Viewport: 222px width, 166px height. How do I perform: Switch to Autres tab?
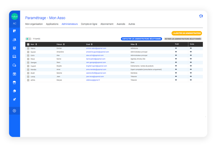point(132,24)
